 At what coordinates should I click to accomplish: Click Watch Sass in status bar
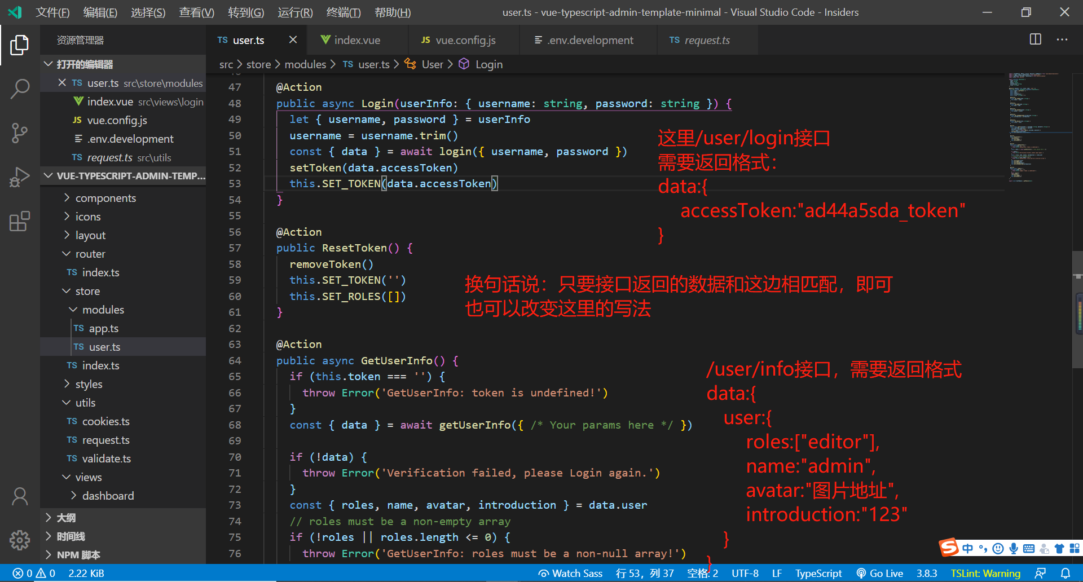[x=570, y=573]
